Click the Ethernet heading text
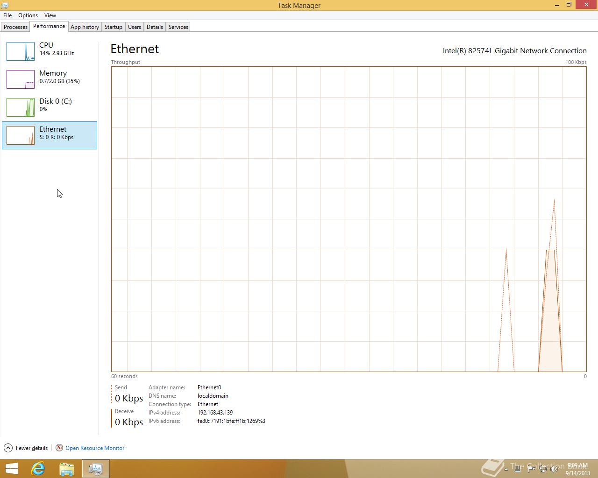598x478 pixels. tap(135, 49)
